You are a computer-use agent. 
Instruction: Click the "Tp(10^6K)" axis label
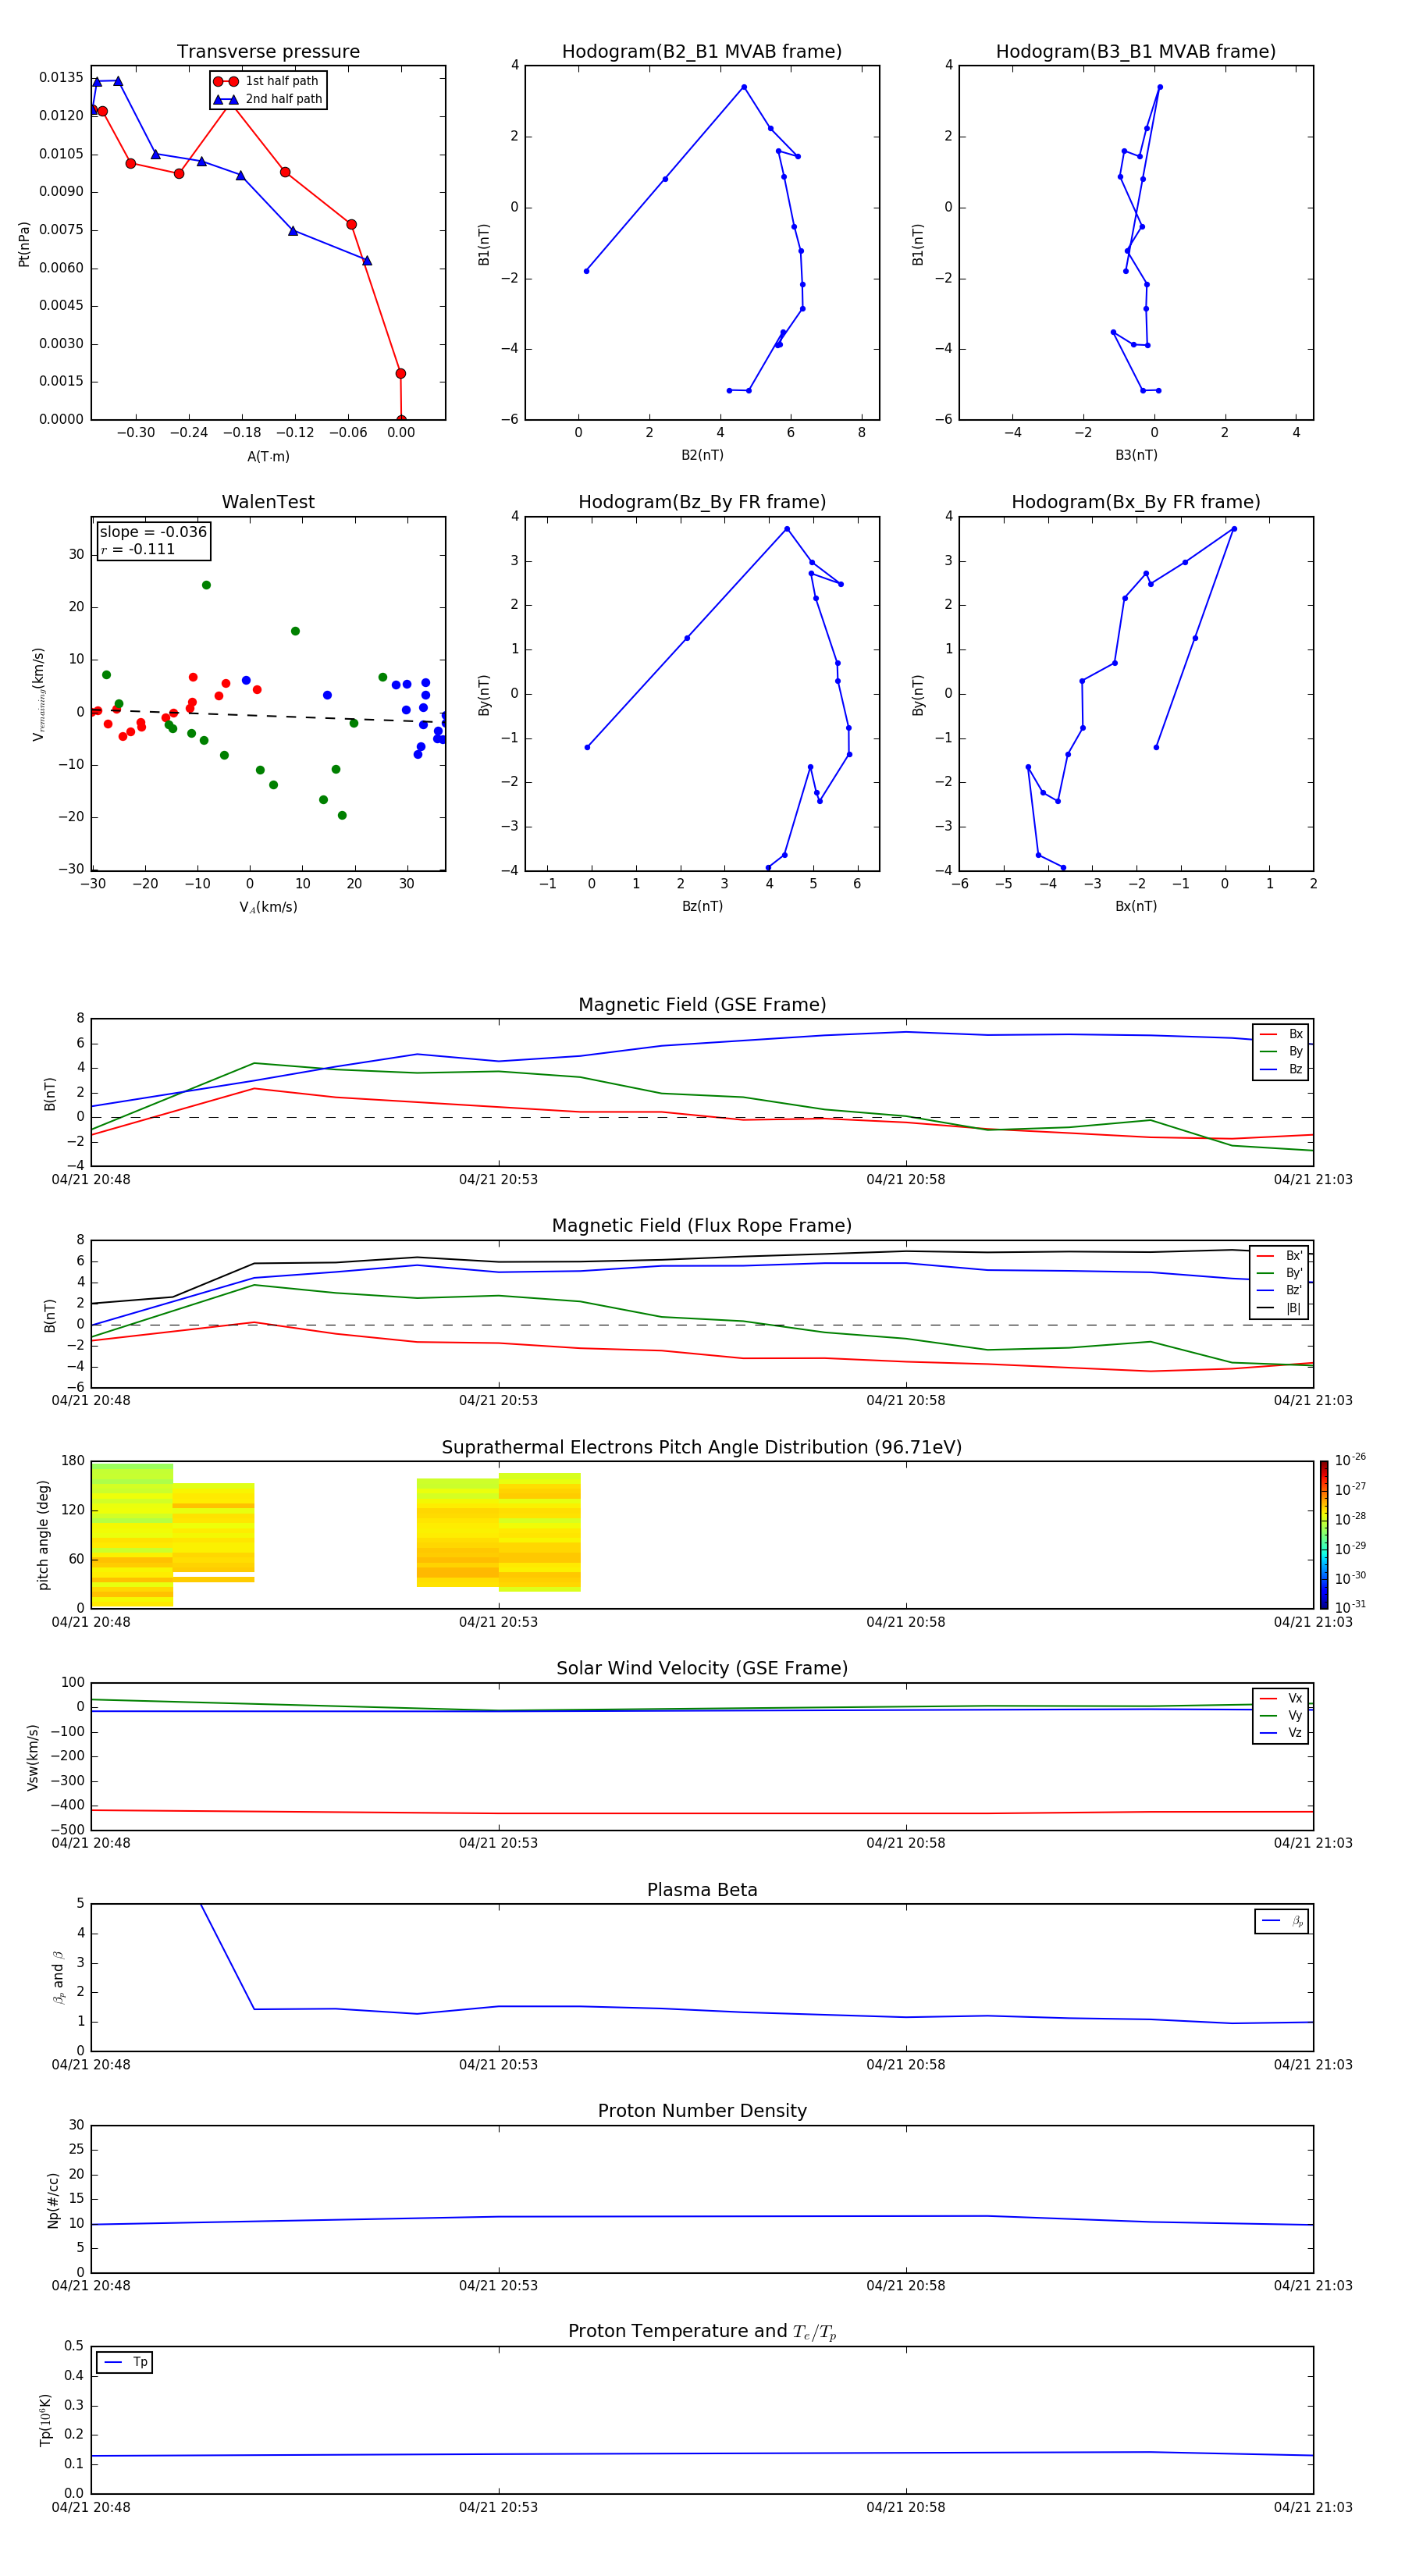(45, 2420)
